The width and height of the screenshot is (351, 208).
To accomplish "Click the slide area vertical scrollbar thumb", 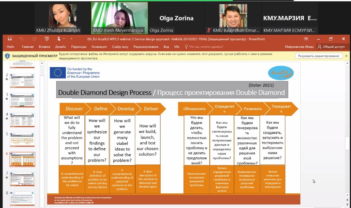I will 346,143.
